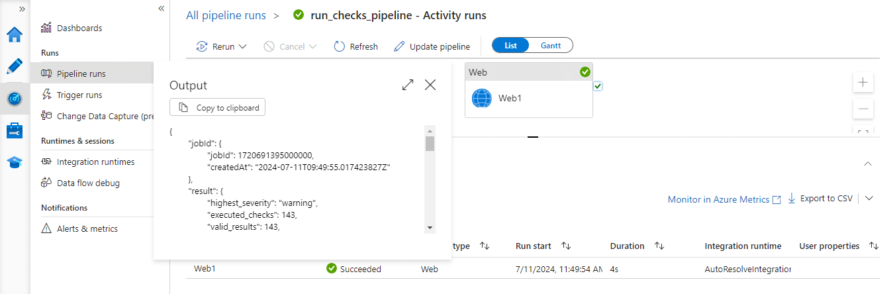This screenshot has width=895, height=294.
Task: Click the Integration runtime column header
Action: point(743,246)
